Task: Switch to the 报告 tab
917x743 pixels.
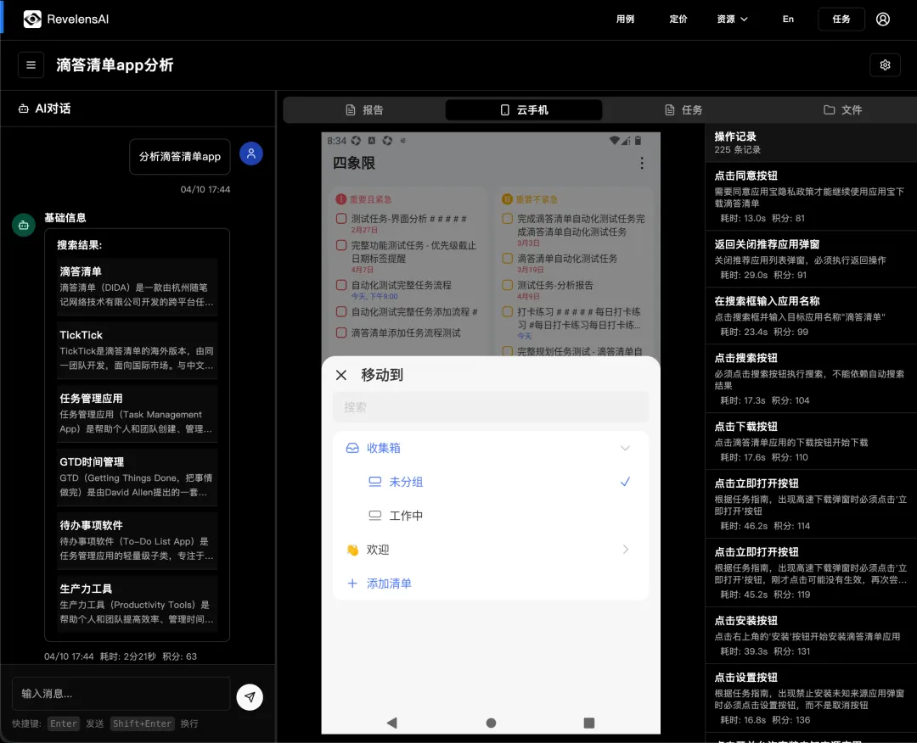Action: coord(364,109)
